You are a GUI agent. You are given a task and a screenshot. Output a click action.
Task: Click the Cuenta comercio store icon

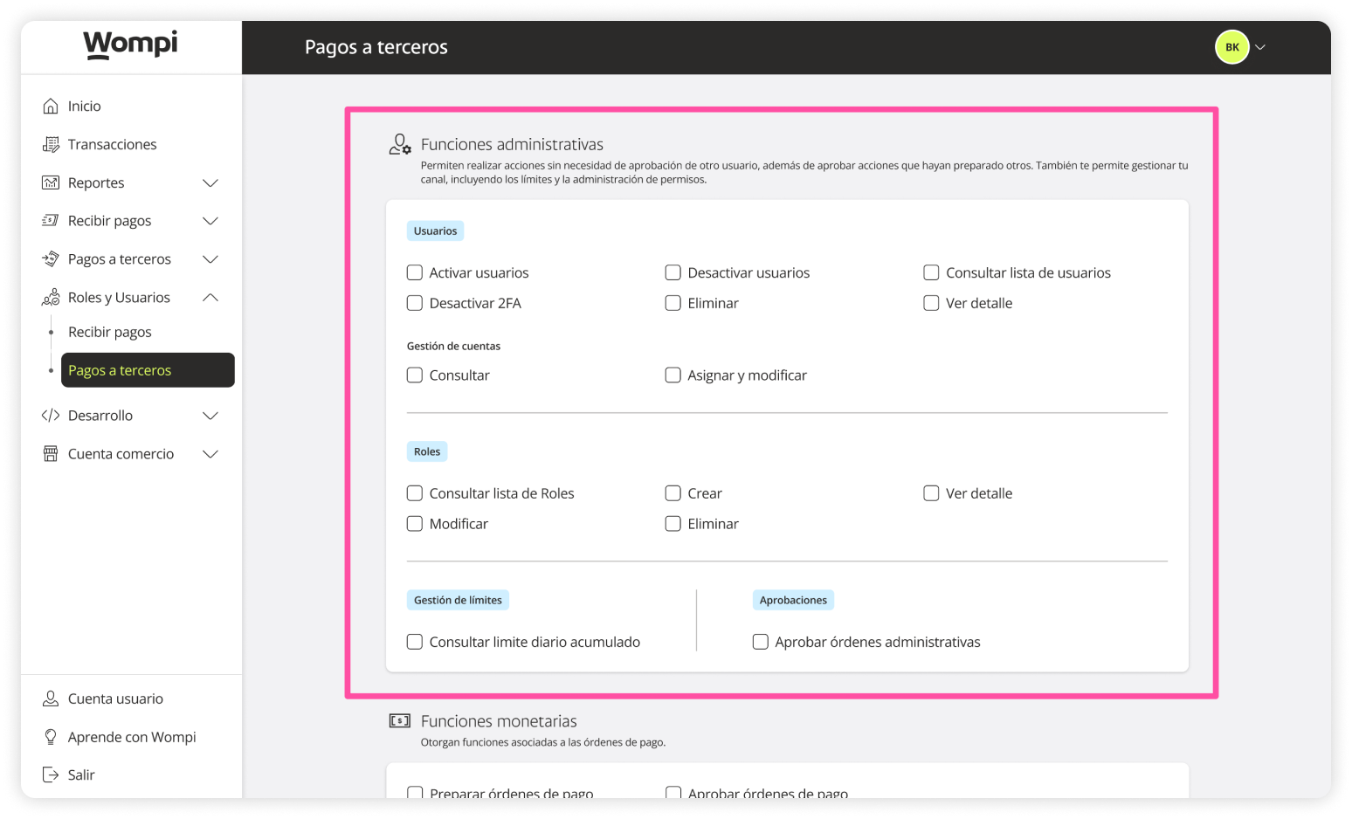(x=51, y=454)
